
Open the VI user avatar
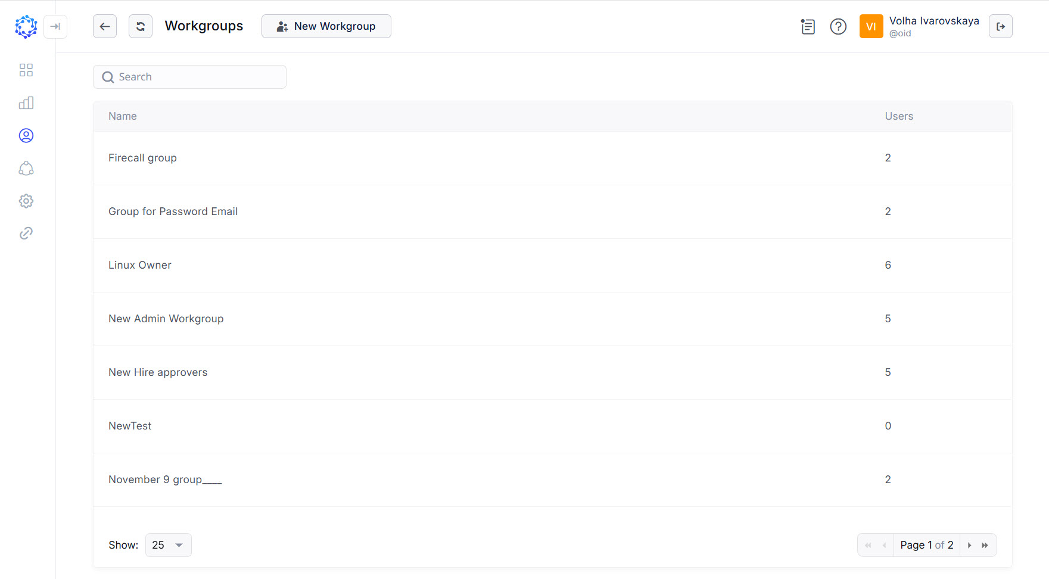point(871,26)
